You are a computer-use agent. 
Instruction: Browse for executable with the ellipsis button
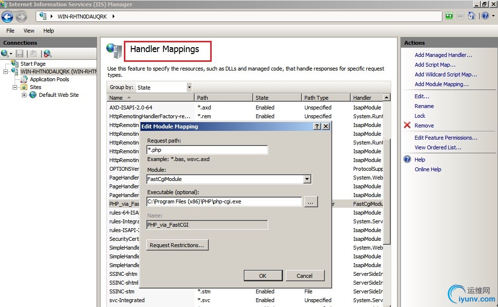click(x=311, y=202)
